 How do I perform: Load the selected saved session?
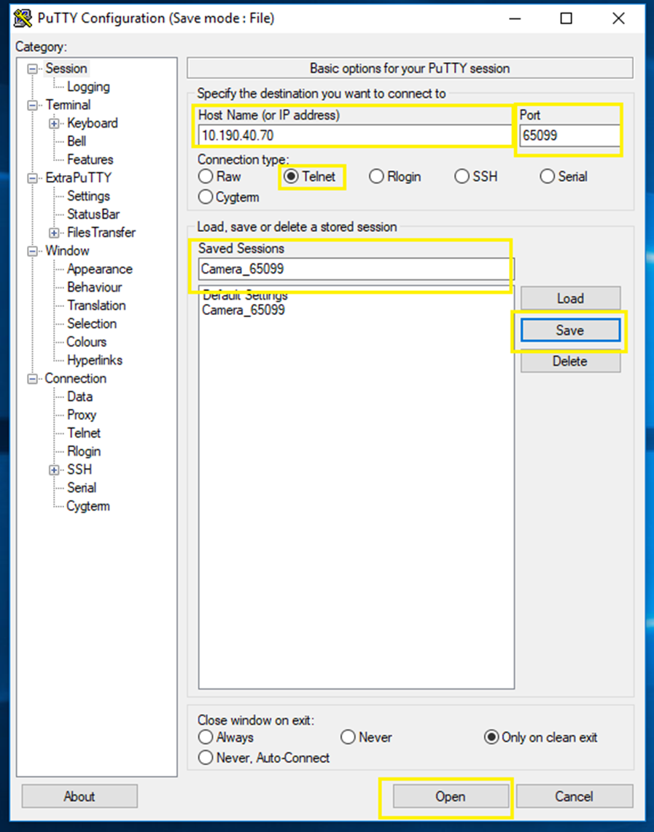point(569,298)
